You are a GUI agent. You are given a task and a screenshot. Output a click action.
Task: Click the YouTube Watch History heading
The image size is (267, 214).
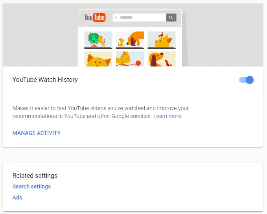point(45,79)
